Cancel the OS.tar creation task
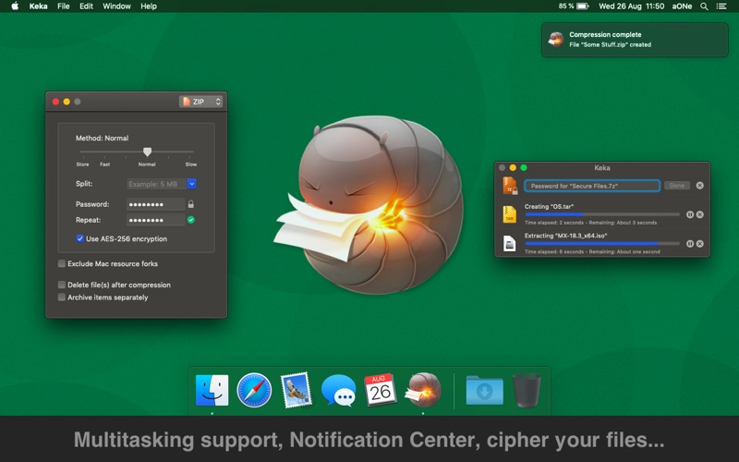 pyautogui.click(x=699, y=214)
